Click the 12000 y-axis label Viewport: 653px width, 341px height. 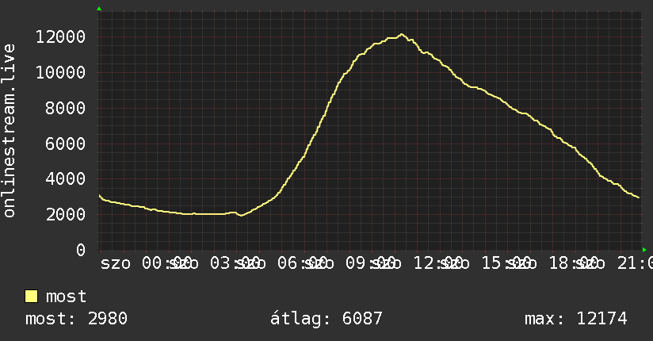click(60, 36)
